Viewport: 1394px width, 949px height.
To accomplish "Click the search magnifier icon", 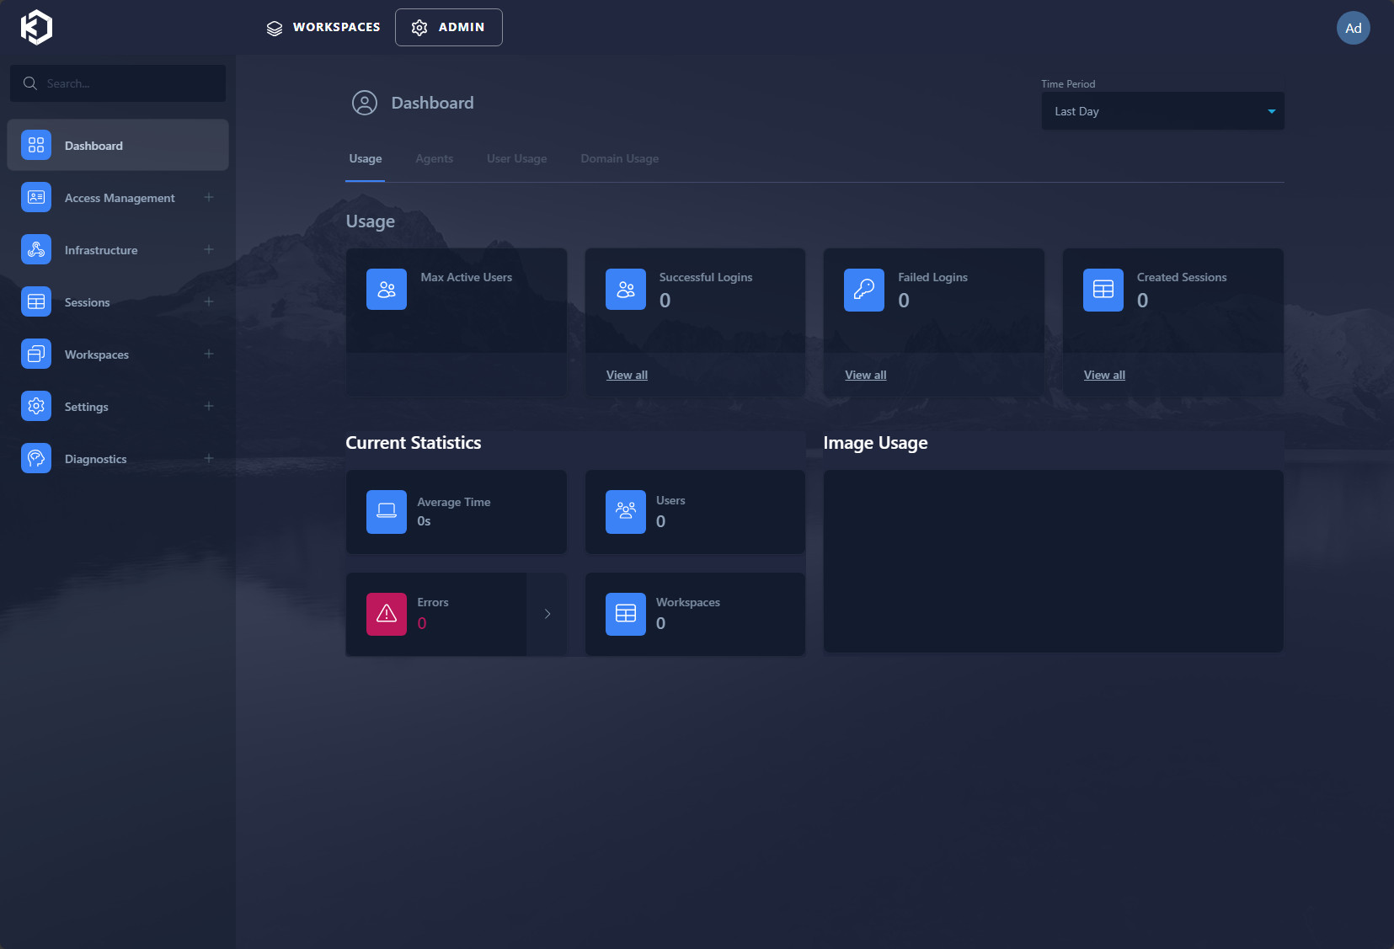I will pyautogui.click(x=30, y=83).
